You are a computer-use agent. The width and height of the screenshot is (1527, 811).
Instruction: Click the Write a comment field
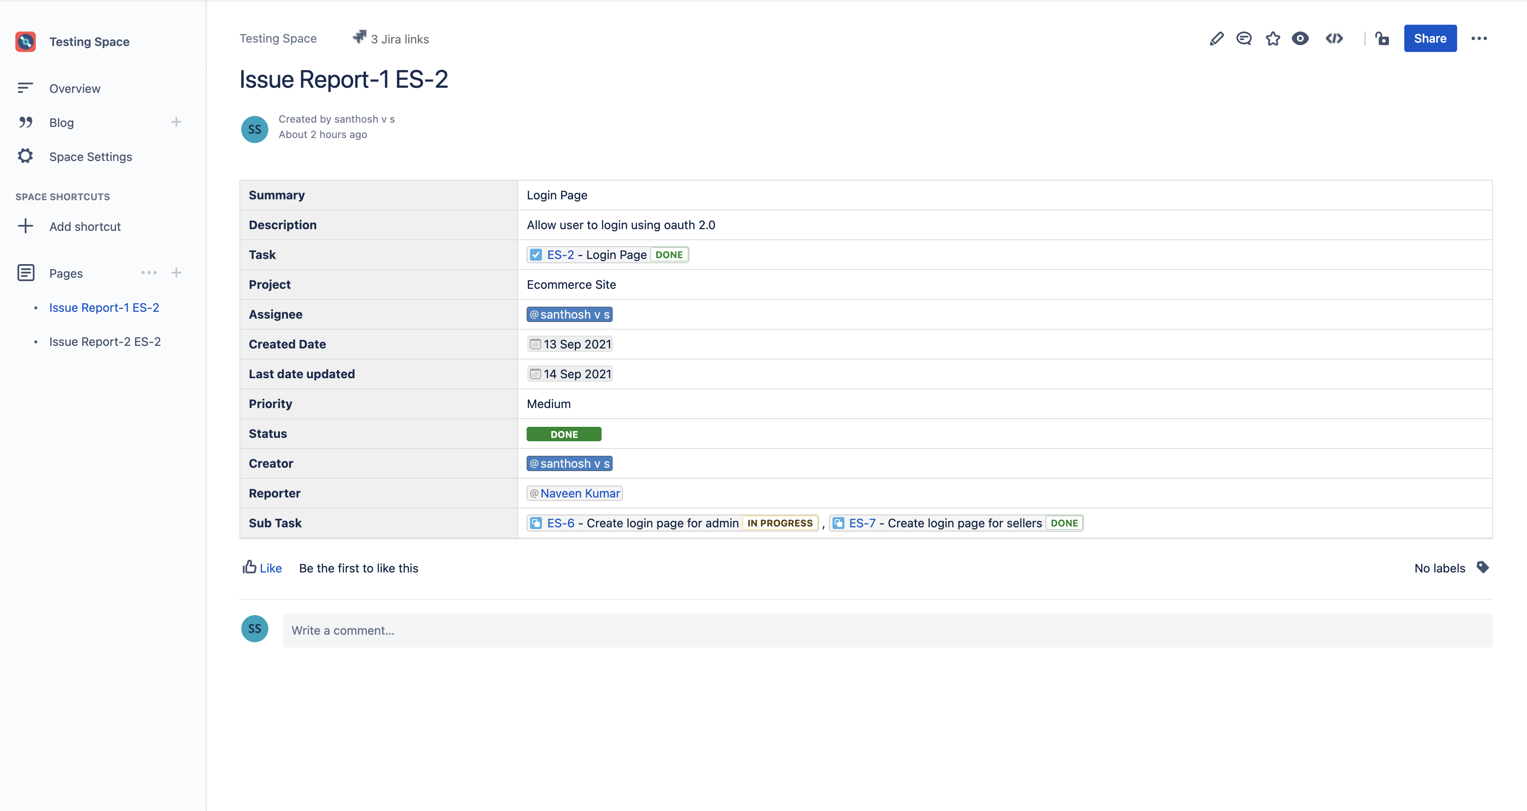point(887,630)
